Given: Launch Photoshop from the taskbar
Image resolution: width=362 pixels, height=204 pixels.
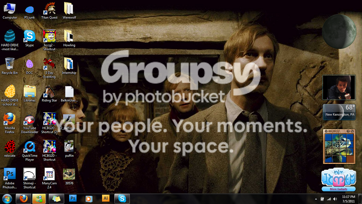Looking at the screenshot, I should pos(73,198).
